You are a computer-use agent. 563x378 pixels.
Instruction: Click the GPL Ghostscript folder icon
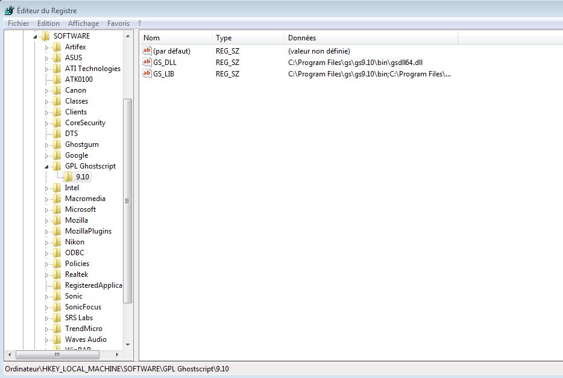pyautogui.click(x=57, y=166)
